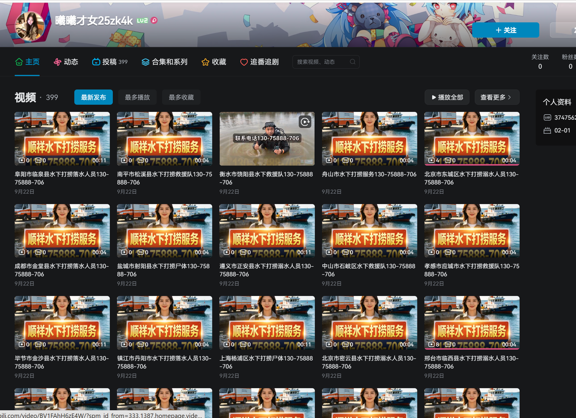Image resolution: width=576 pixels, height=418 pixels.
Task: Open the 合集和系列 tab
Action: (x=164, y=62)
